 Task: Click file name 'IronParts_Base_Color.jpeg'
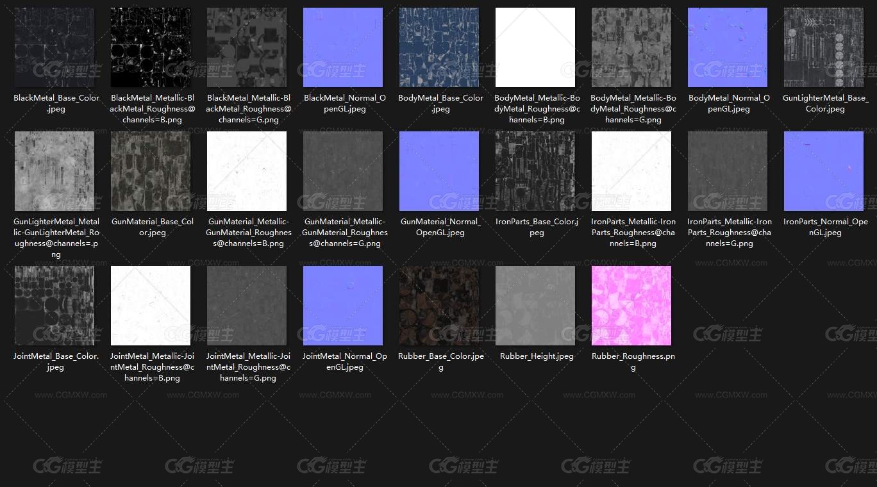pyautogui.click(x=537, y=227)
